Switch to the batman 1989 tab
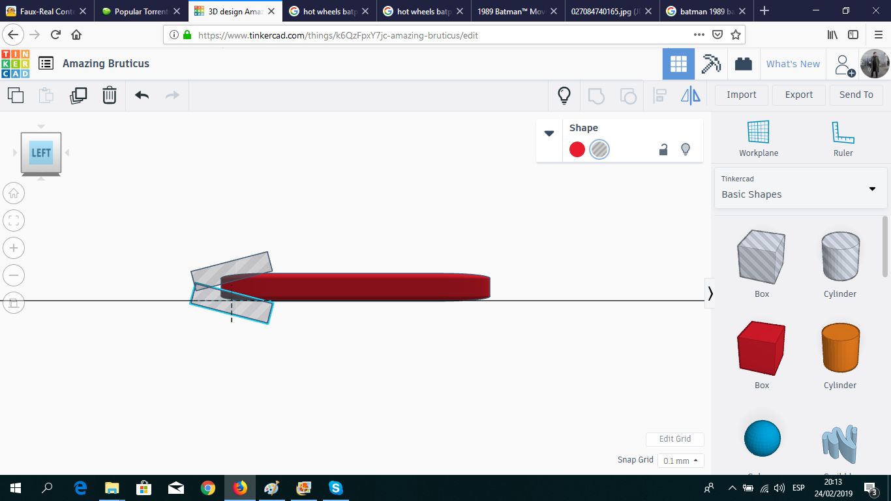The width and height of the screenshot is (891, 501). click(x=706, y=11)
